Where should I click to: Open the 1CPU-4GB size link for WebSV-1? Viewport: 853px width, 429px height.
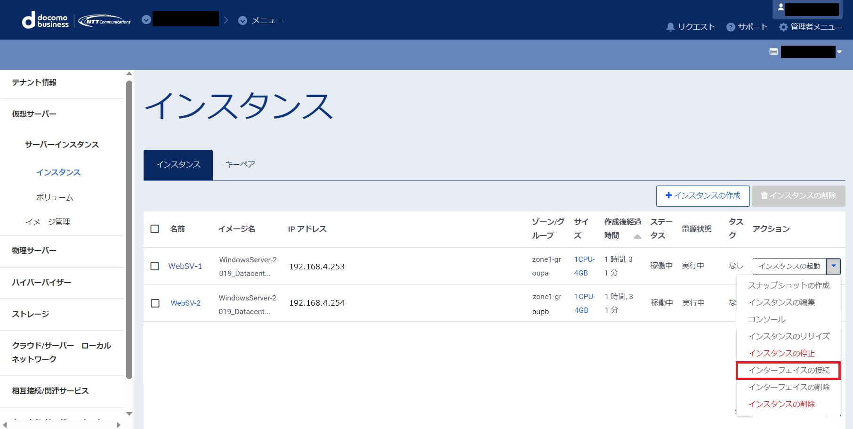584,266
